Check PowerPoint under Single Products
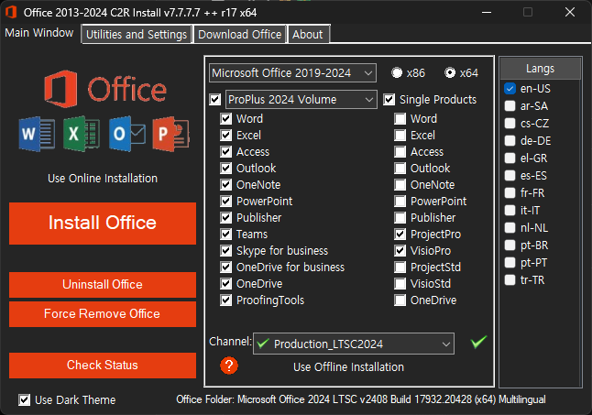Viewport: 592px width, 415px height. [400, 201]
